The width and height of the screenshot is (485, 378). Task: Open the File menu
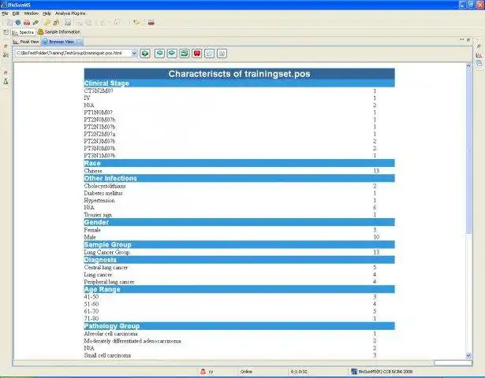tap(5, 13)
